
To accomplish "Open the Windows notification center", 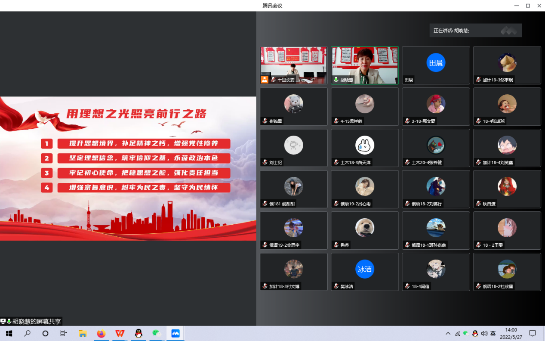I will click(x=533, y=333).
